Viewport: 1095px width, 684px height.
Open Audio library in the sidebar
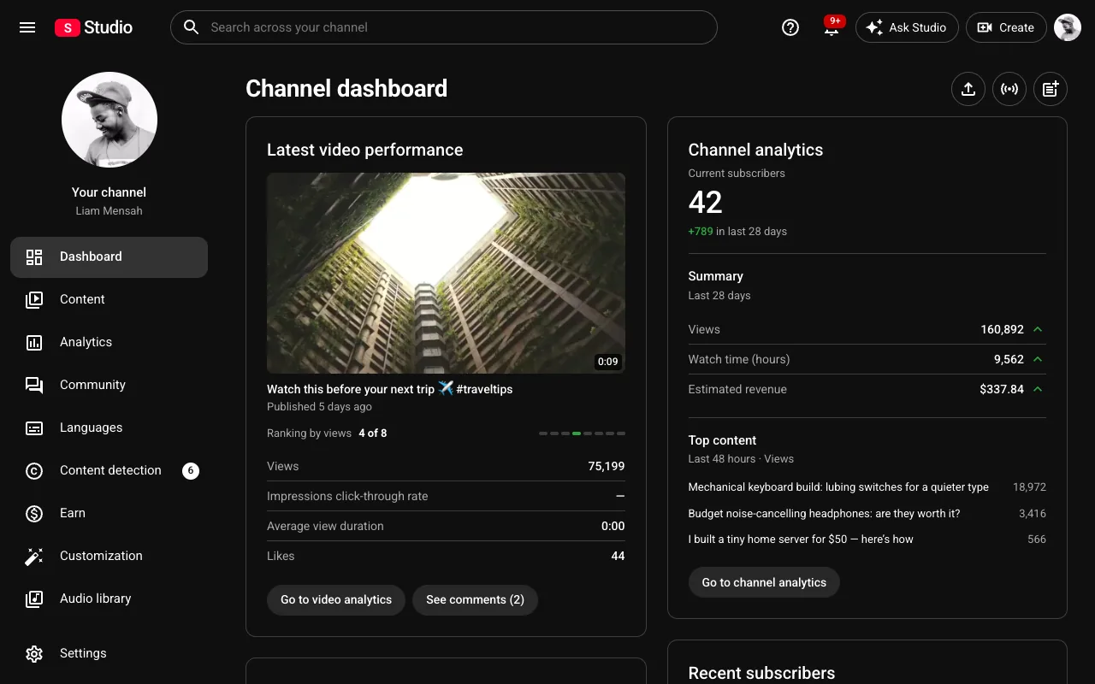pyautogui.click(x=109, y=598)
